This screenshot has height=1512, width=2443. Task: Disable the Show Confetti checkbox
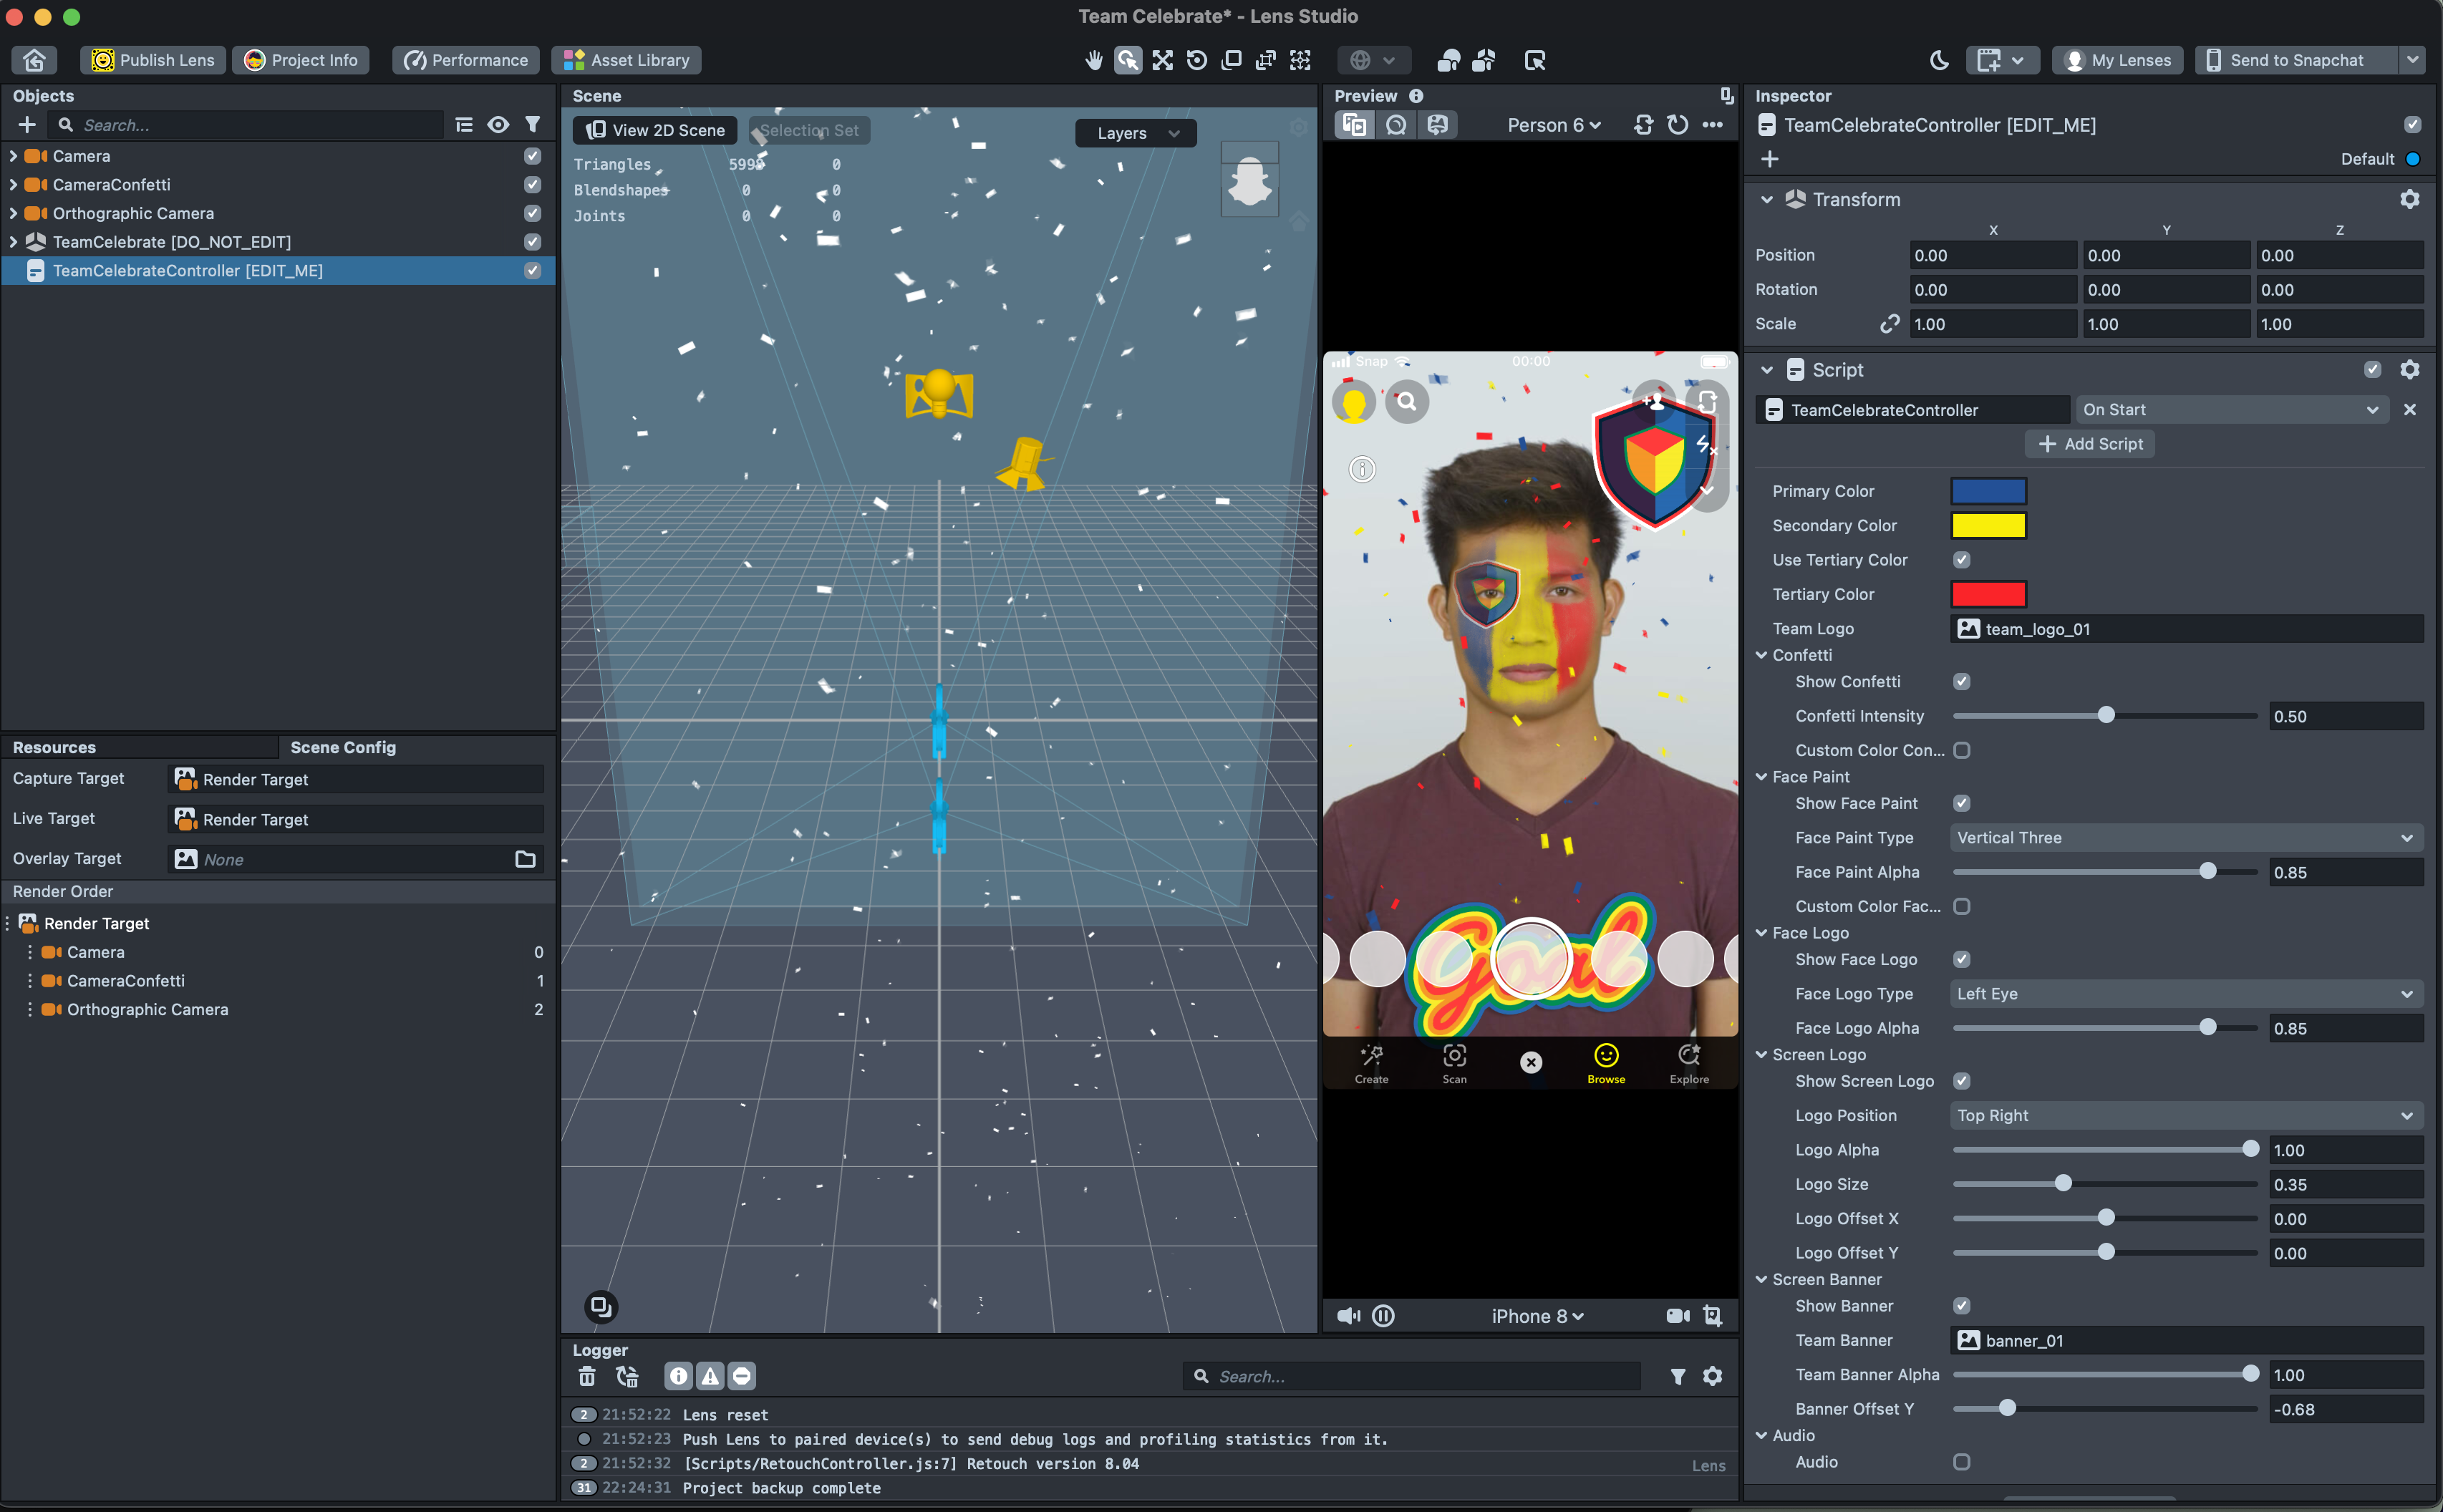click(1962, 681)
